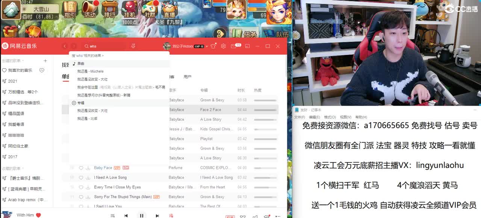The width and height of the screenshot is (481, 218).
Task: Add a new playlist with plus icon
Action: (x=45, y=61)
